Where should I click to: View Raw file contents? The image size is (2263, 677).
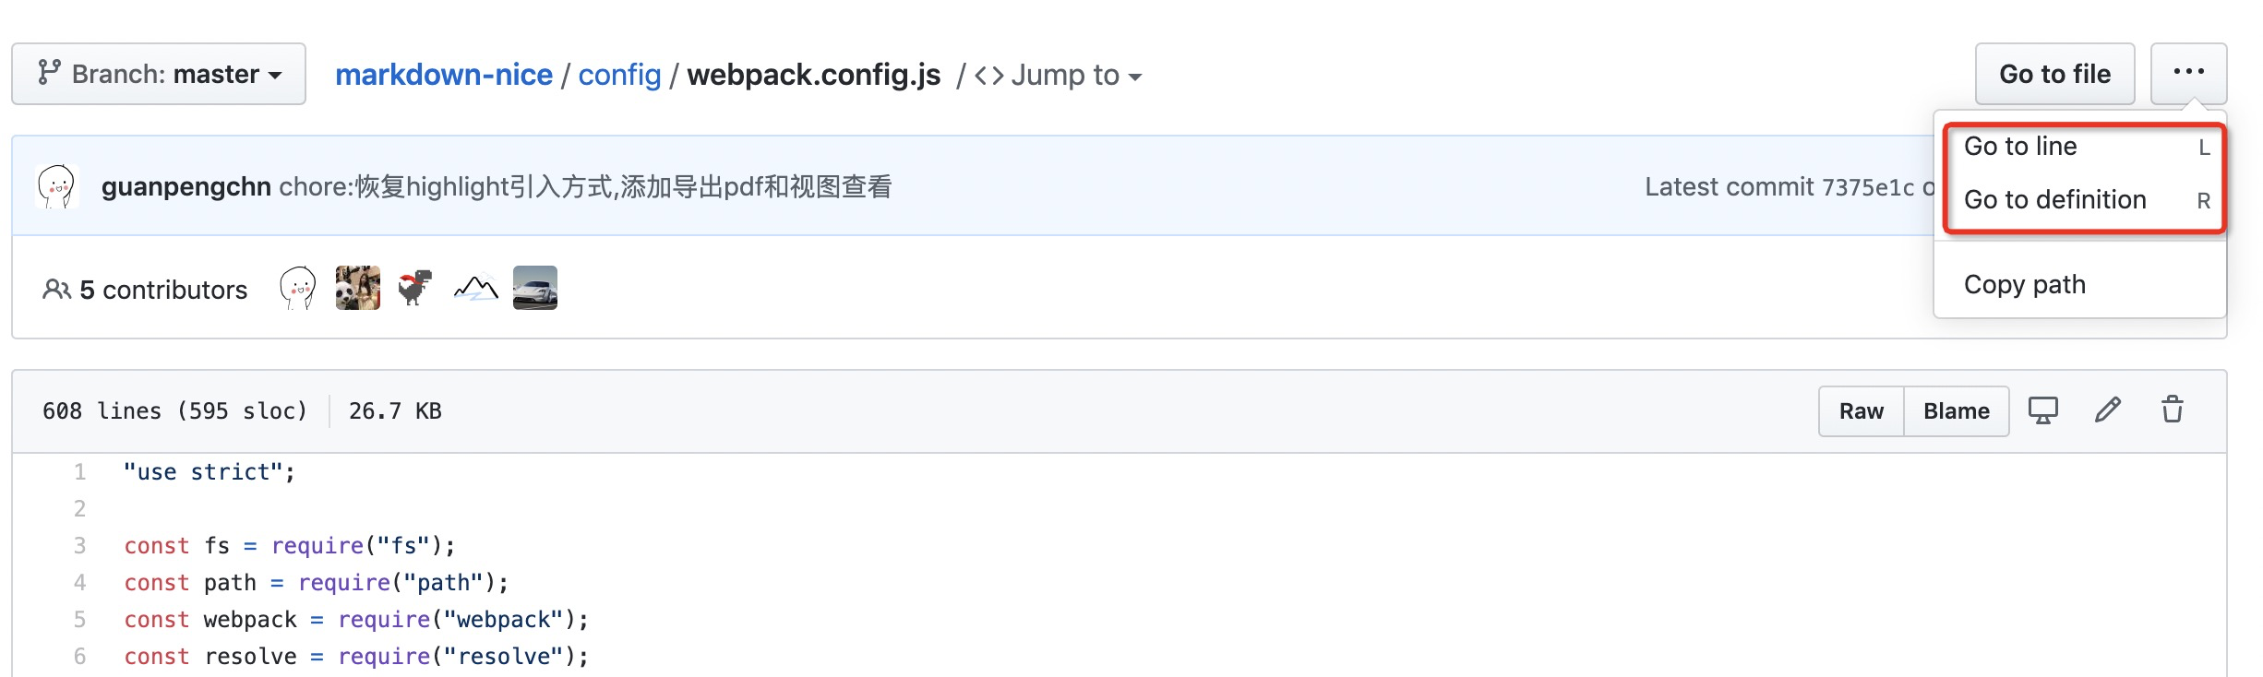1861,411
